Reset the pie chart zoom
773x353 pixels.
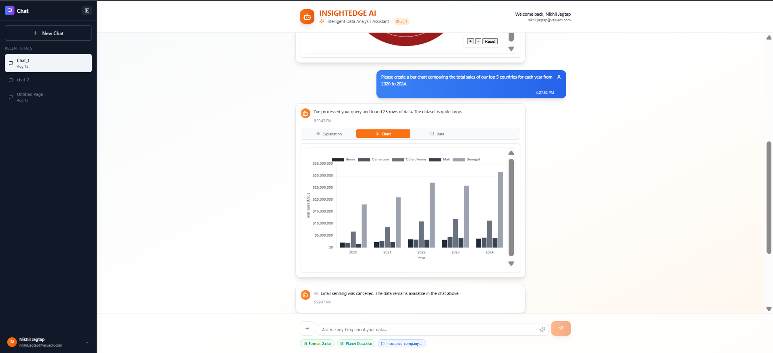[x=490, y=41]
